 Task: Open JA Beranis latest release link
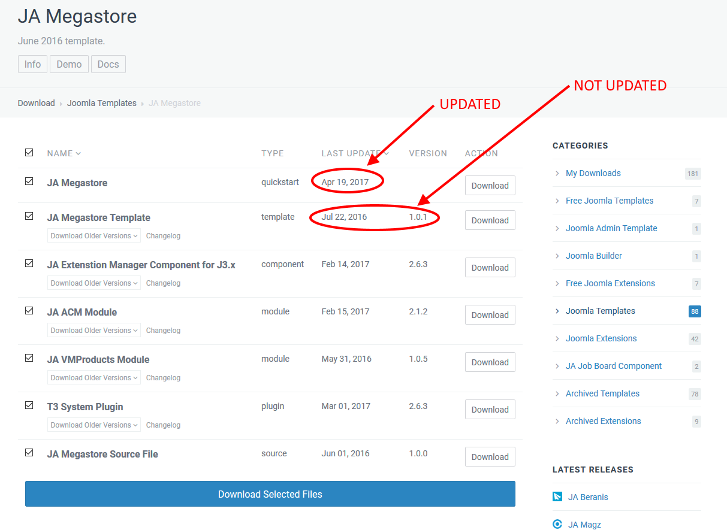588,497
